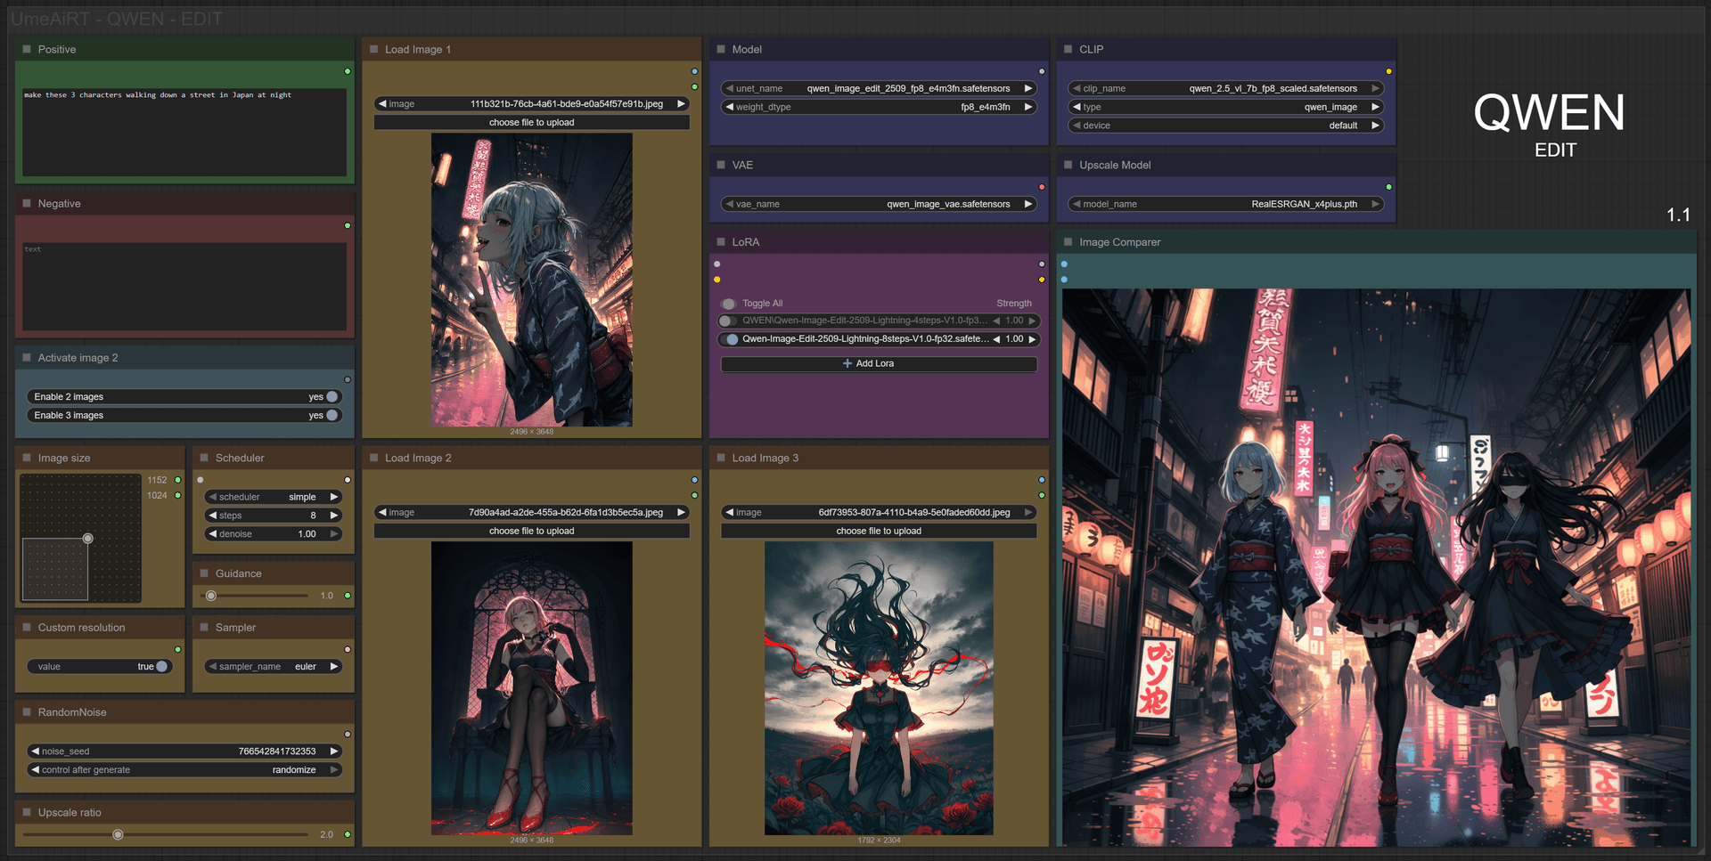Open control after generate randomize dropdown
Viewport: 1711px width, 861px height.
(184, 769)
